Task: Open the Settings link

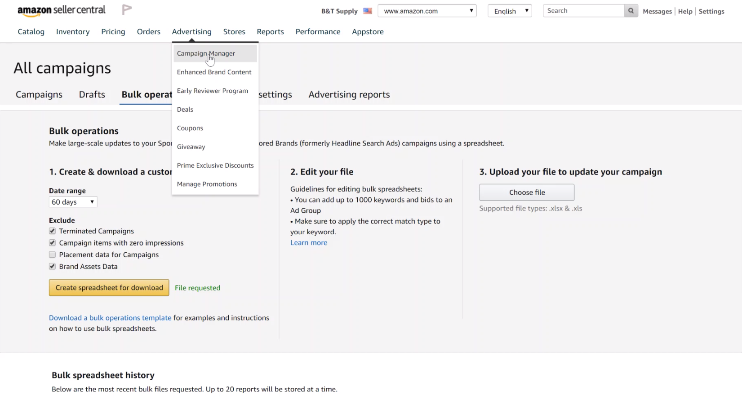Action: 711,11
